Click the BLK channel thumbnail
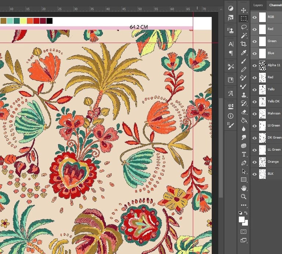282x254 pixels. pyautogui.click(x=262, y=174)
